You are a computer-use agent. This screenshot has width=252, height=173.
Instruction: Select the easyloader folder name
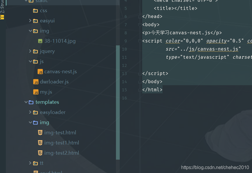click(53, 113)
